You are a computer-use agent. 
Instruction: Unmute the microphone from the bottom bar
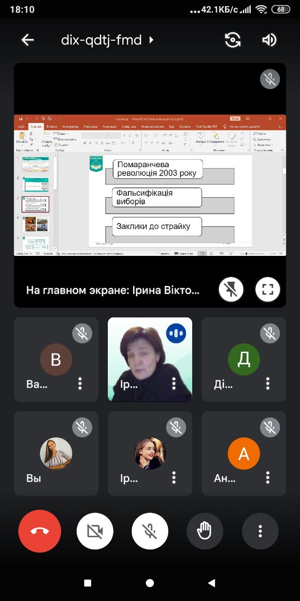[x=150, y=531]
